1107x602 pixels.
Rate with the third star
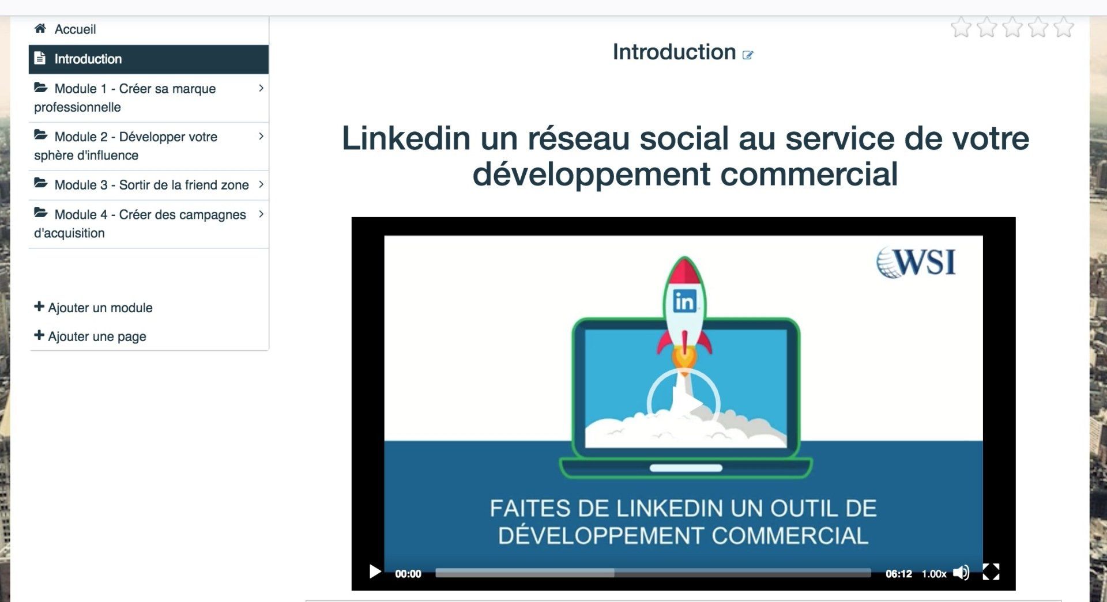1012,27
